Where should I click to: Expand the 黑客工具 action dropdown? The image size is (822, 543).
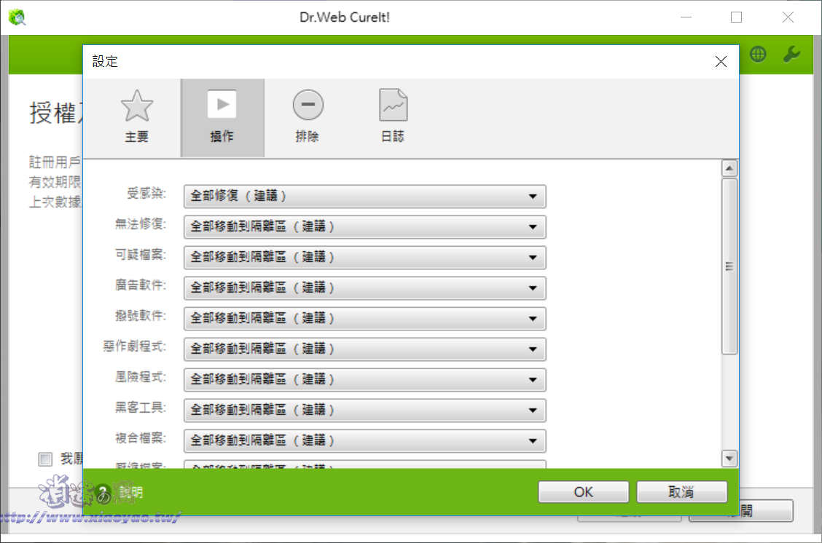pyautogui.click(x=364, y=410)
